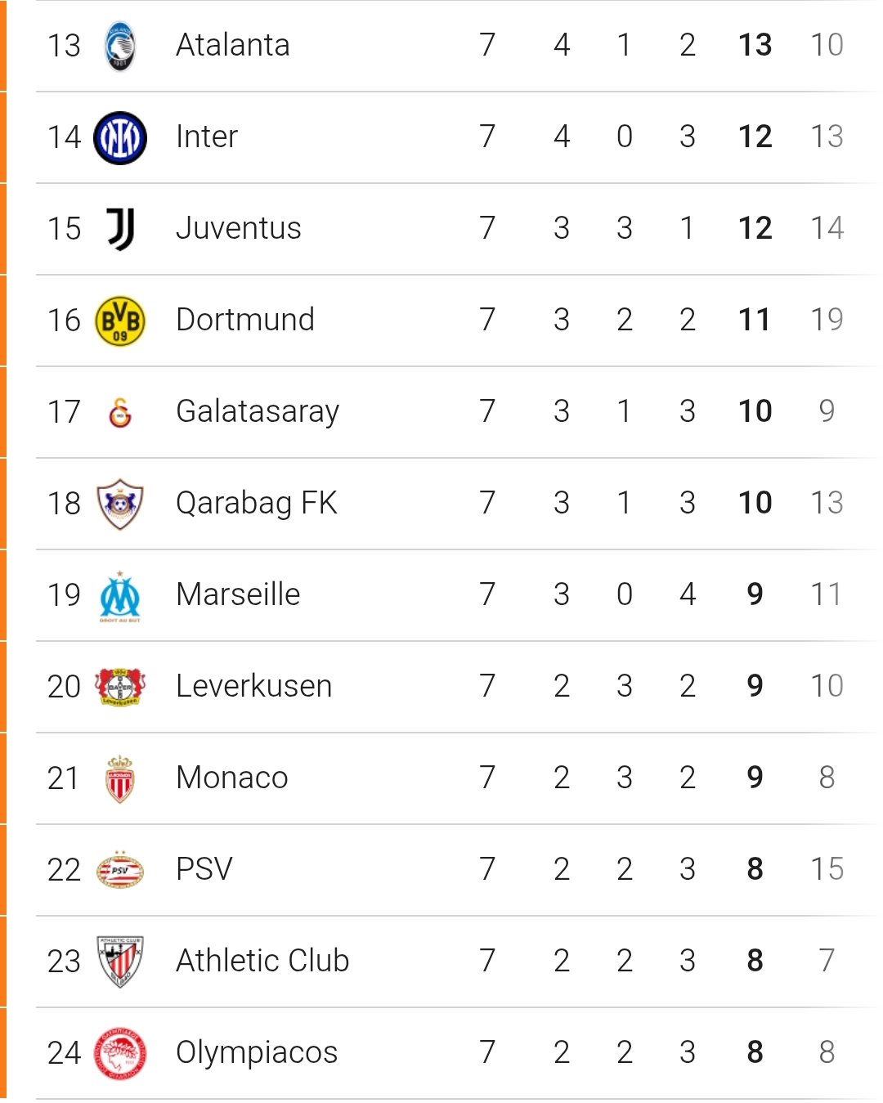
Task: Open the Atalanta team name link
Action: tap(233, 45)
